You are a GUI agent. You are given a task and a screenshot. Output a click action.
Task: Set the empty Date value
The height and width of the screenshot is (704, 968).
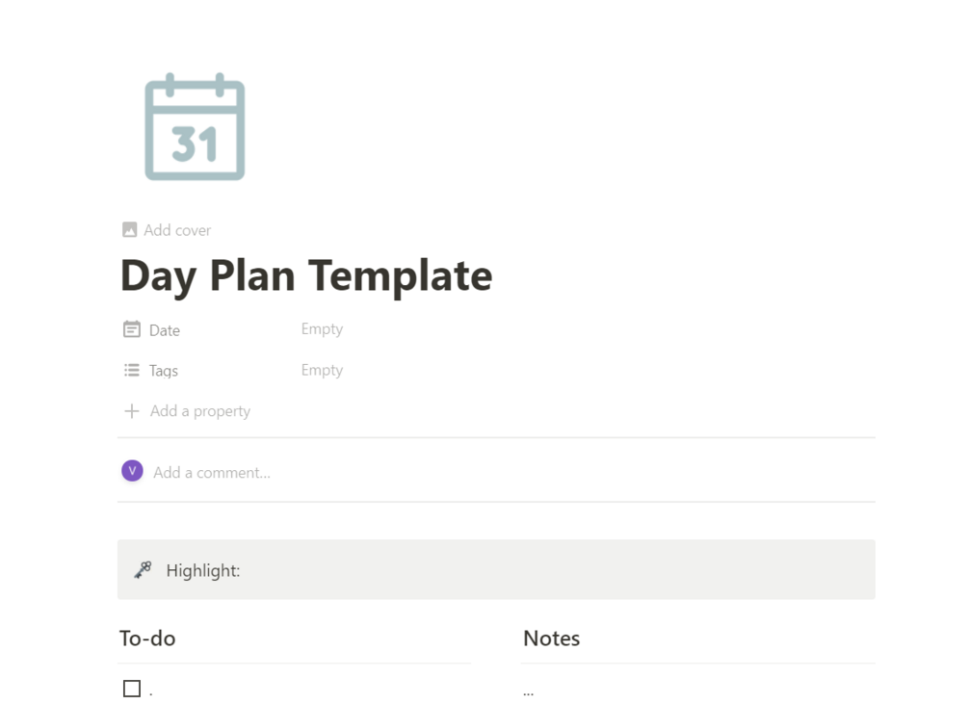322,328
